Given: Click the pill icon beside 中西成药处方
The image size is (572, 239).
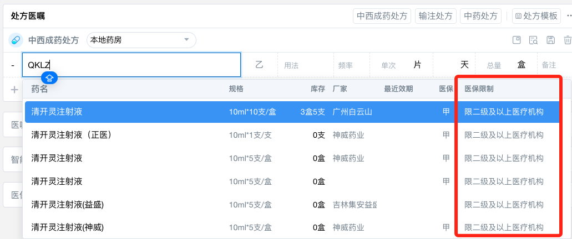Looking at the screenshot, I should (16, 40).
